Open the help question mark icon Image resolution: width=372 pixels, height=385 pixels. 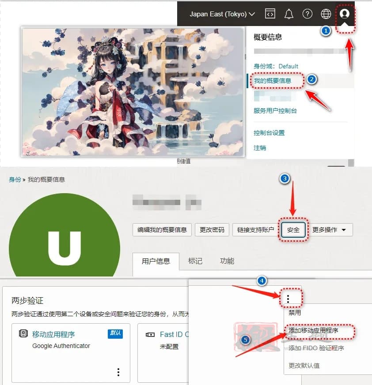pos(307,14)
